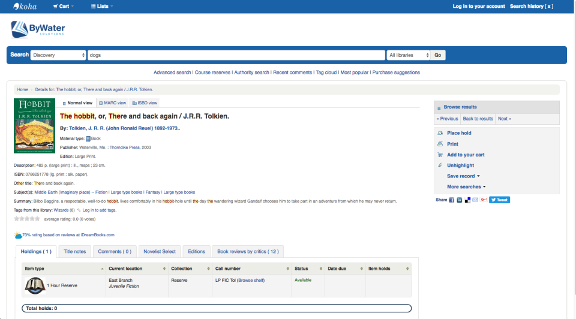Open the Fantasy subject link
This screenshot has width=576, height=319.
coord(153,192)
